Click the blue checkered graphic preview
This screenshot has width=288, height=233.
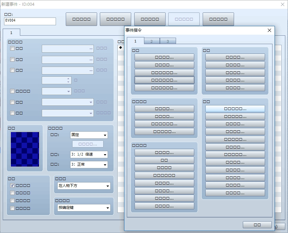[25, 149]
